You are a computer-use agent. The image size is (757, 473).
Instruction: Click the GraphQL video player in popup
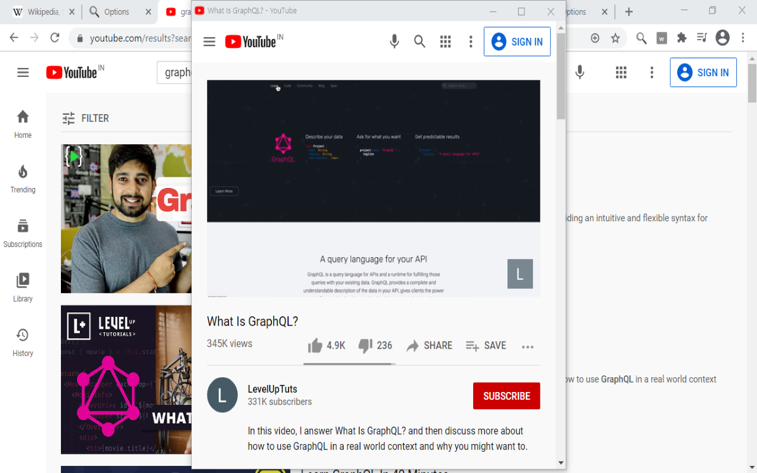(x=373, y=188)
